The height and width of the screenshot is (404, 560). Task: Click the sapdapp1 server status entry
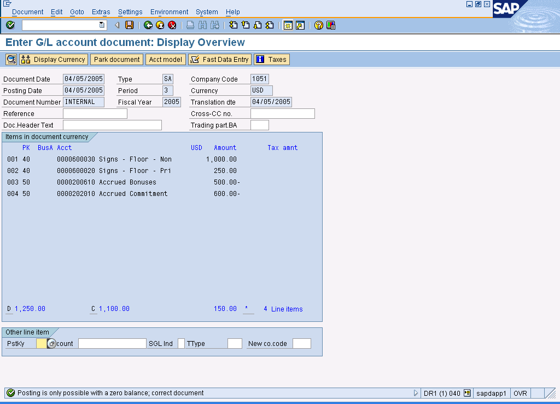click(491, 393)
